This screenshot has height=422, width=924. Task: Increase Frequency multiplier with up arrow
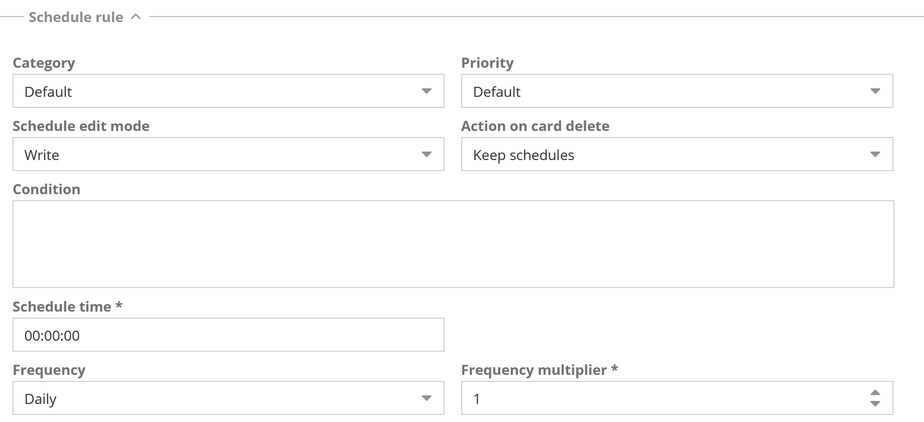pyautogui.click(x=875, y=392)
